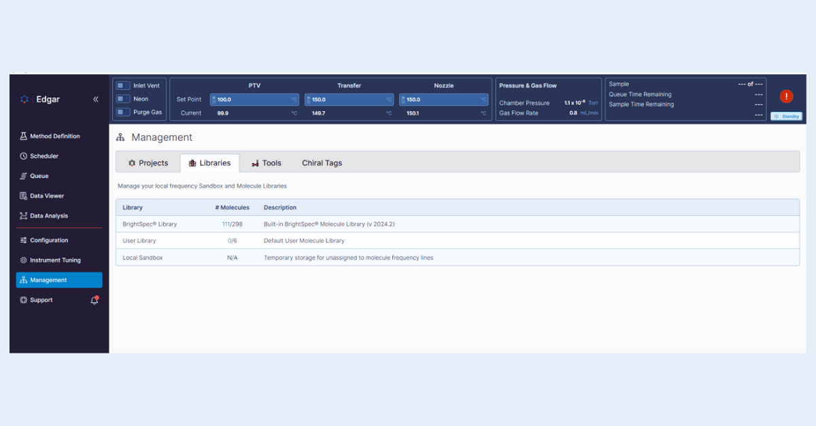This screenshot has width=816, height=426.
Task: Switch to the Tools tab
Action: (x=267, y=163)
